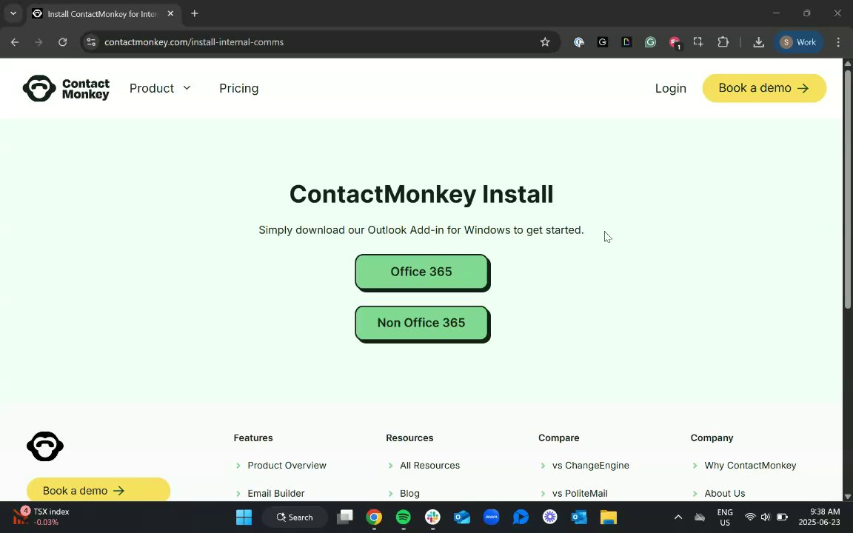
Task: Close the Install ContactMonkey tab
Action: 170,13
